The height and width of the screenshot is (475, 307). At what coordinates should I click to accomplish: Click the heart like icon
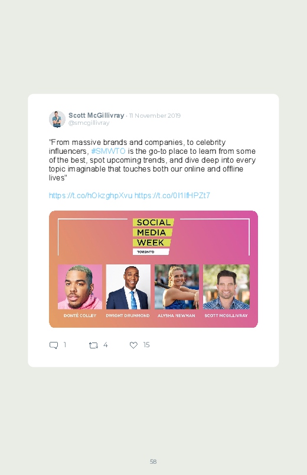click(x=133, y=345)
